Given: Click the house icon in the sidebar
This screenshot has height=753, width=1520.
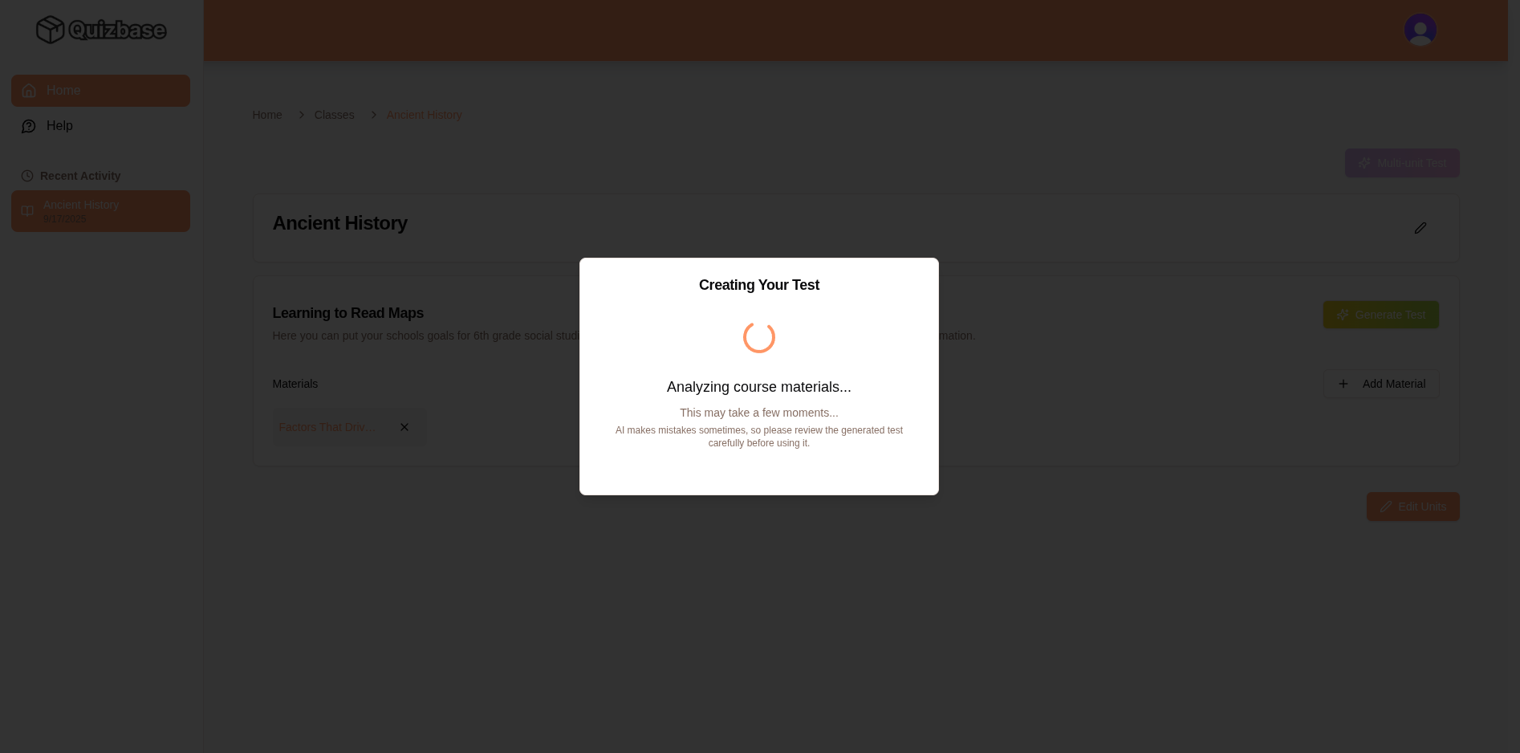Looking at the screenshot, I should pos(29,91).
